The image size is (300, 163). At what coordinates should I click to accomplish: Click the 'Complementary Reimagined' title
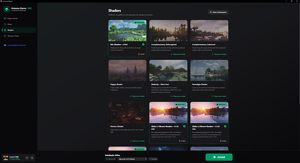(x=164, y=44)
